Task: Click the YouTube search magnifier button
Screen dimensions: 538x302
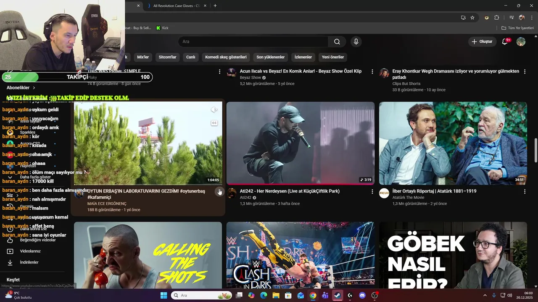Action: 337,42
